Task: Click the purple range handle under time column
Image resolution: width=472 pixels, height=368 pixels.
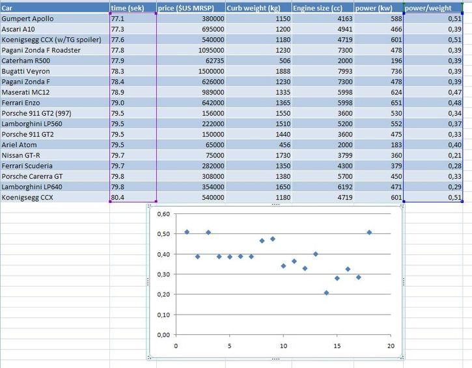Action: tap(156, 202)
